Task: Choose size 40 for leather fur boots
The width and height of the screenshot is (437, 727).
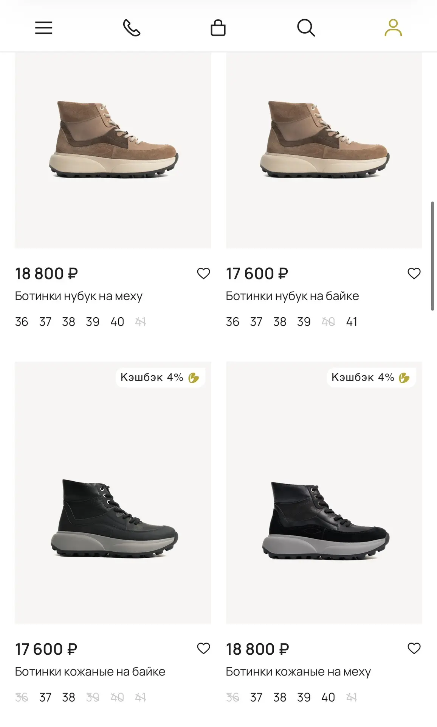Action: [x=328, y=697]
